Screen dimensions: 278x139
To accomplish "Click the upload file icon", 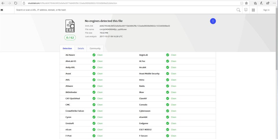I will coord(246,10).
